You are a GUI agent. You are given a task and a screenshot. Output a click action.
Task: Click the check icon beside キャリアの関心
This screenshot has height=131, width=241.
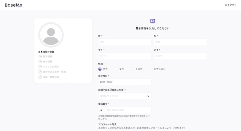pos(40,67)
